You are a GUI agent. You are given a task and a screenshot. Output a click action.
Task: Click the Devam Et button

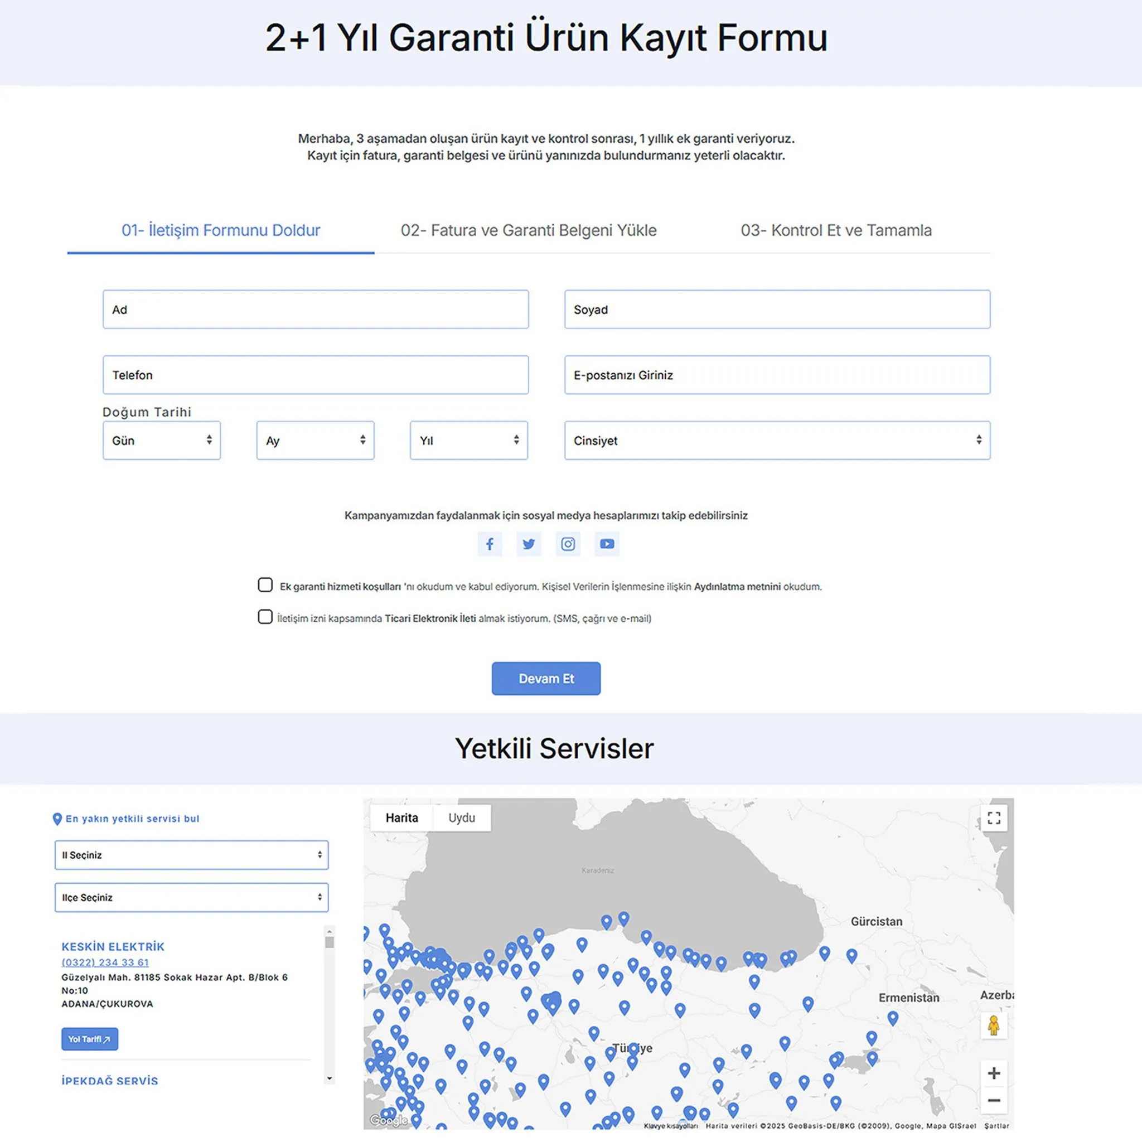point(546,679)
